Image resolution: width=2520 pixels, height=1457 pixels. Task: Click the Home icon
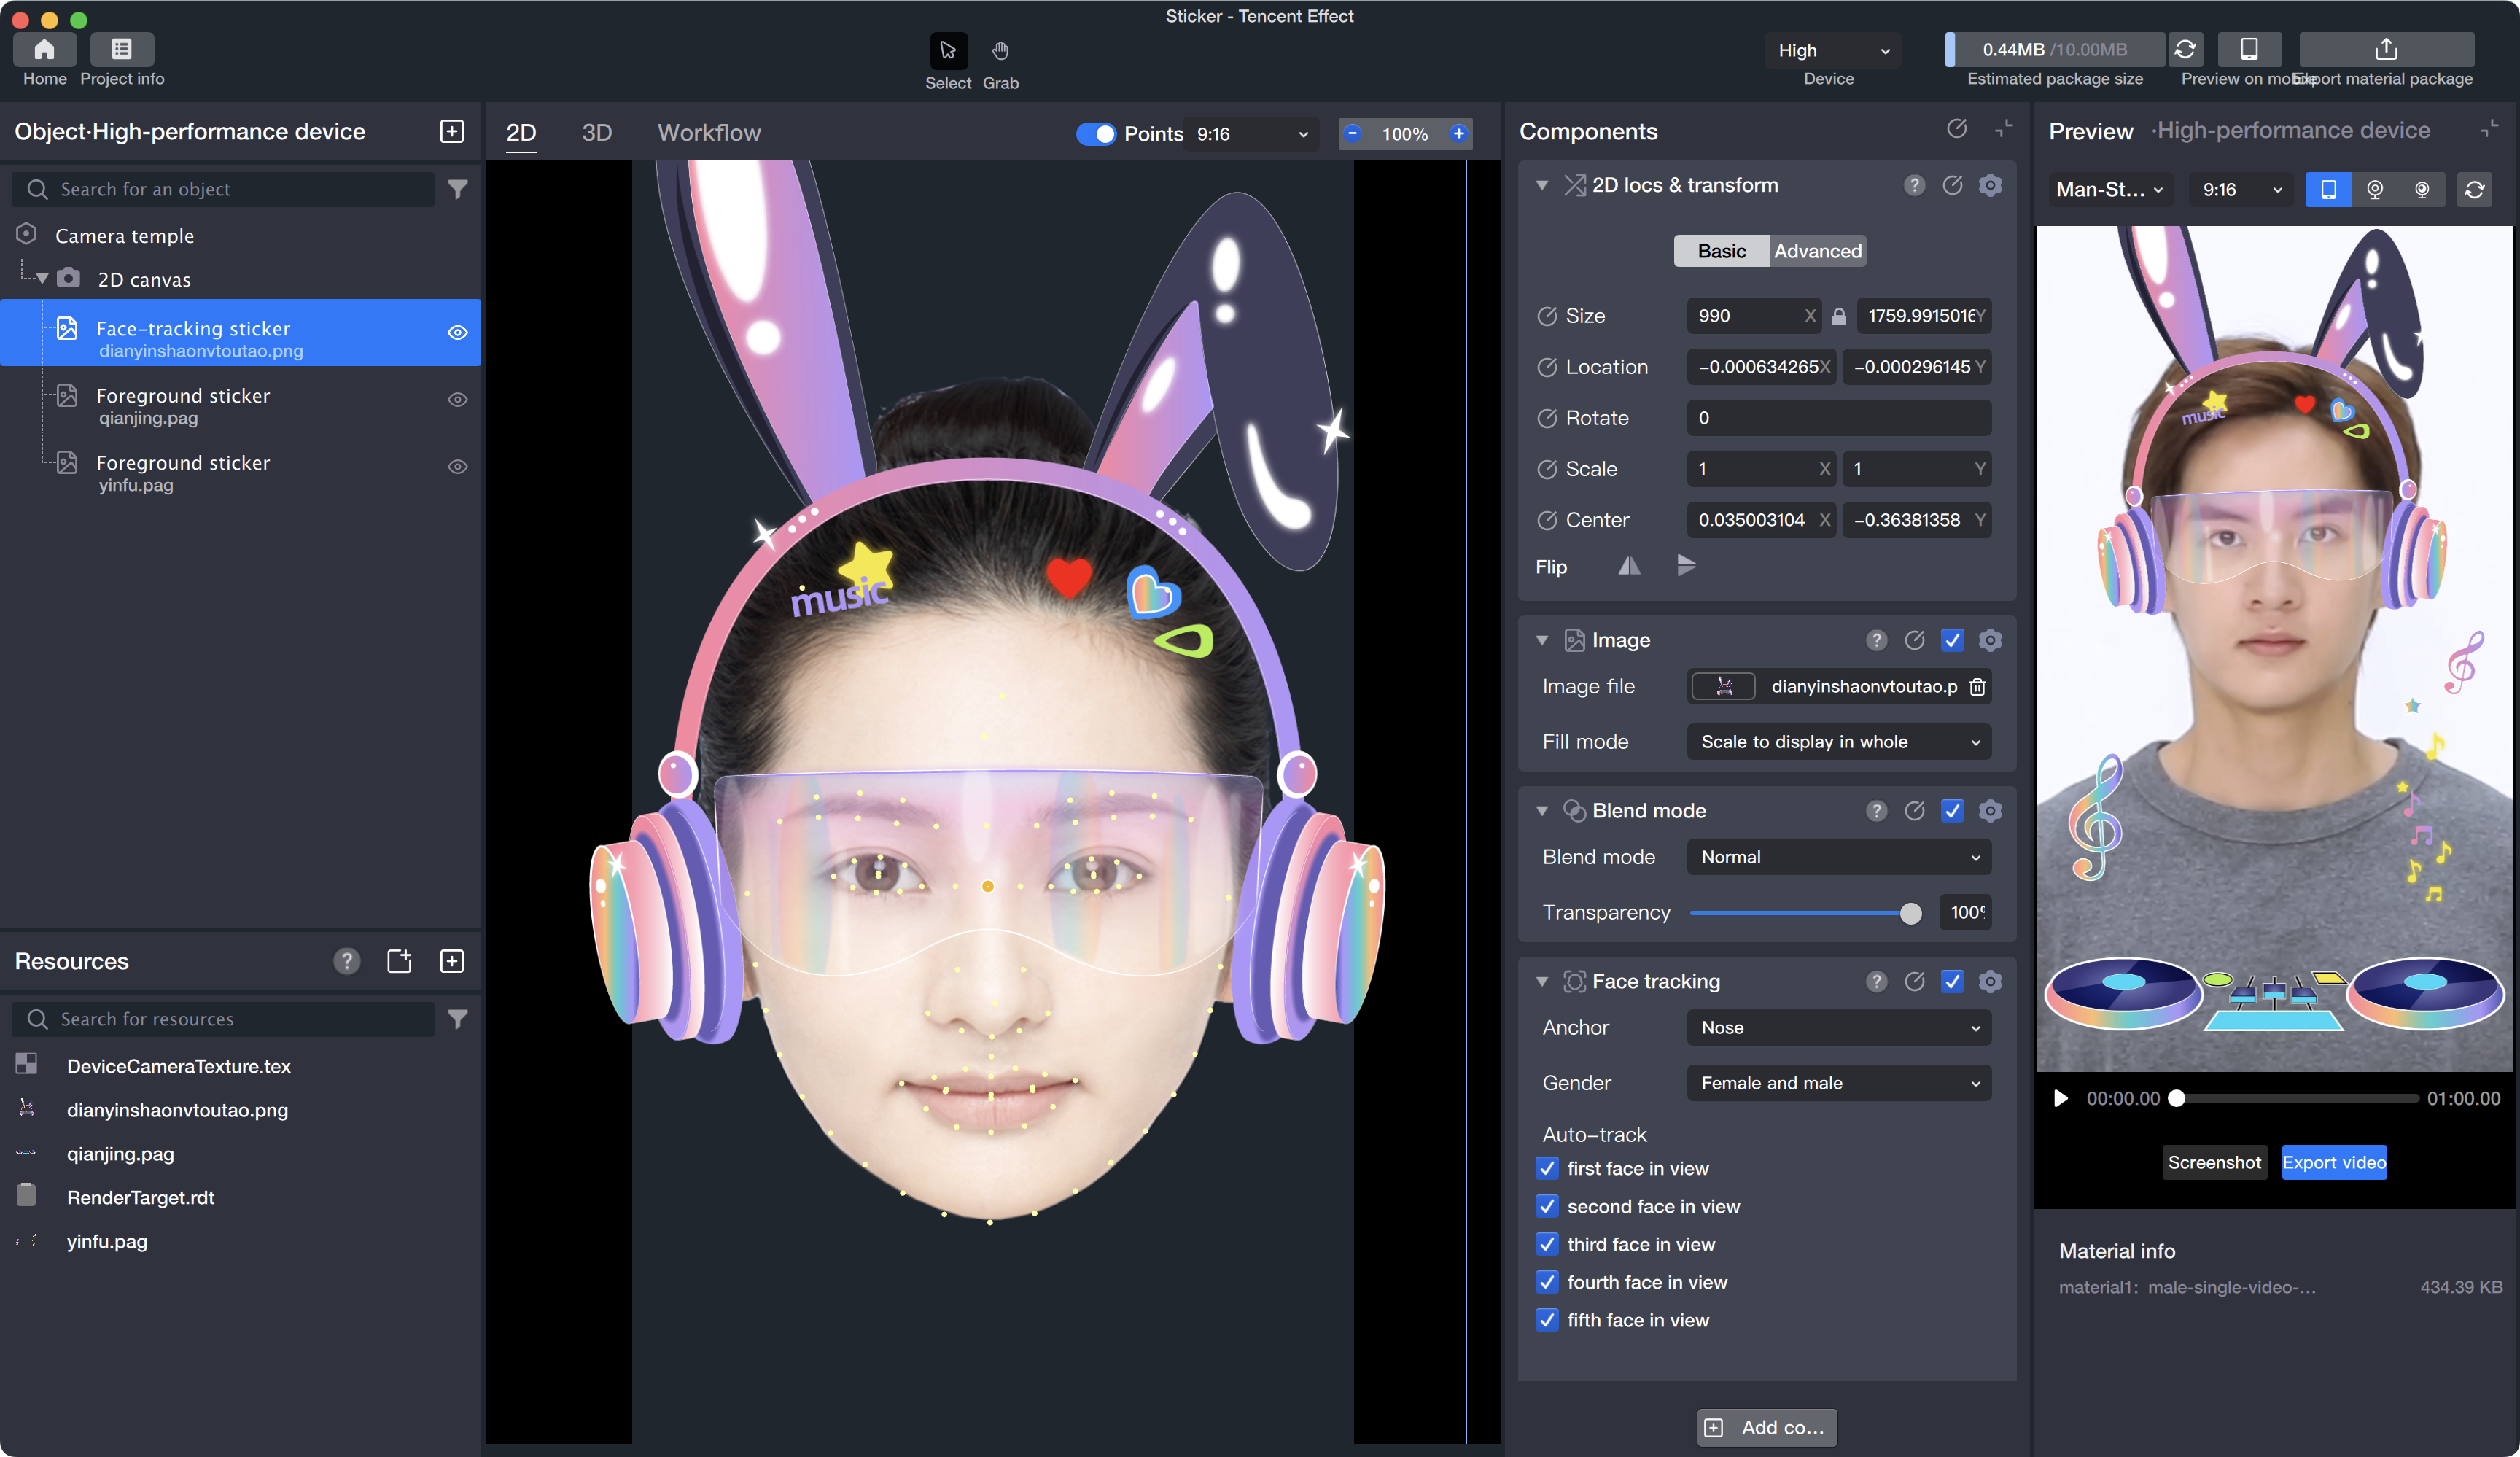click(x=44, y=49)
